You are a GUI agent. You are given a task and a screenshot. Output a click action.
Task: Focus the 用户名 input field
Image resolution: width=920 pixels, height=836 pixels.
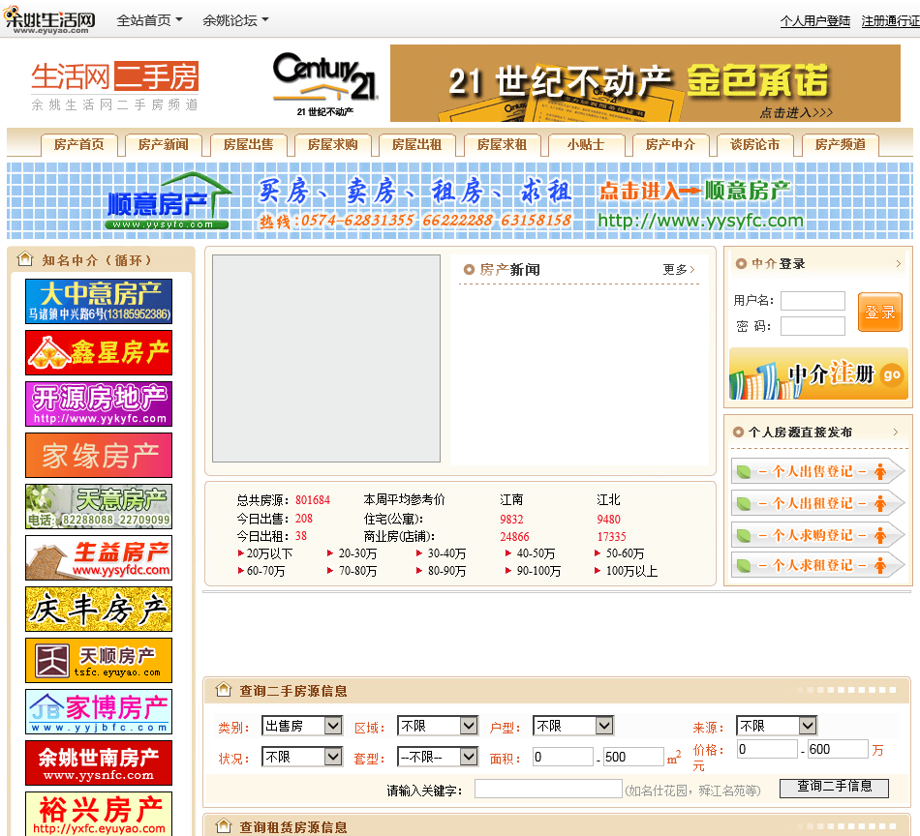813,301
